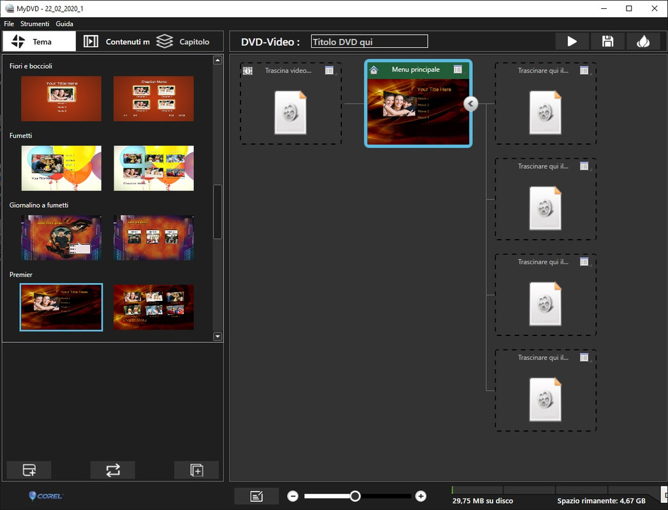Click the Menu principale title text
Viewport: 668px width, 510px height.
tap(416, 69)
